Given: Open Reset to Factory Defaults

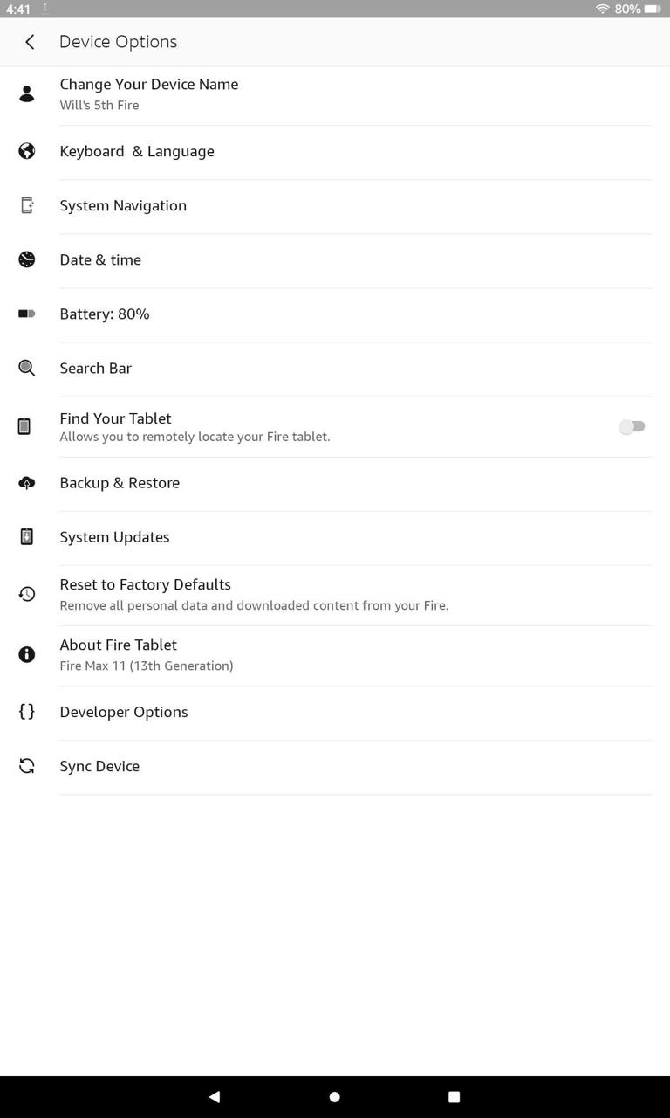Looking at the screenshot, I should [x=145, y=584].
